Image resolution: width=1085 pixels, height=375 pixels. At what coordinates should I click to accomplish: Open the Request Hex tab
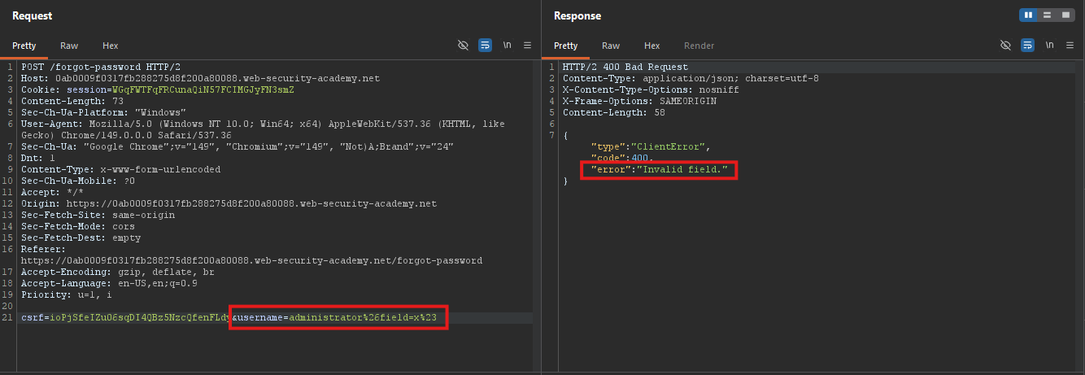110,46
